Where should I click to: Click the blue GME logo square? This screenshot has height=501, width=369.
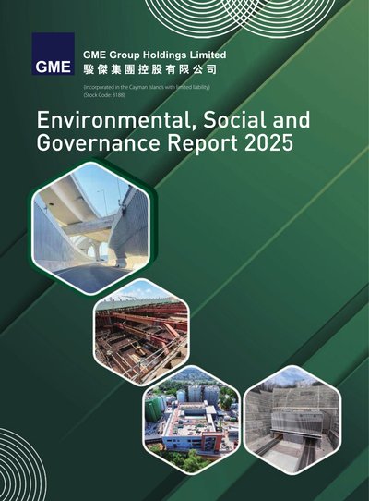pyautogui.click(x=53, y=54)
